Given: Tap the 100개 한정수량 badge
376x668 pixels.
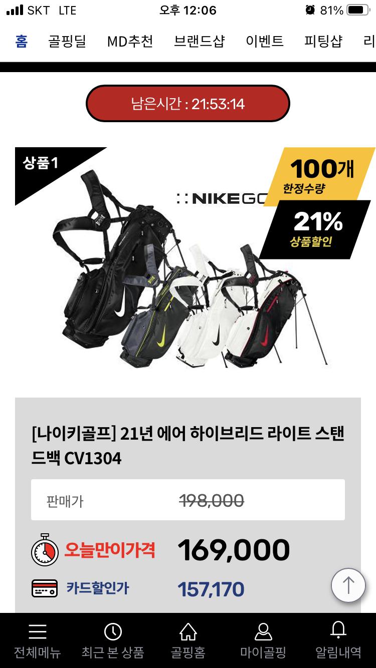Looking at the screenshot, I should [x=321, y=176].
